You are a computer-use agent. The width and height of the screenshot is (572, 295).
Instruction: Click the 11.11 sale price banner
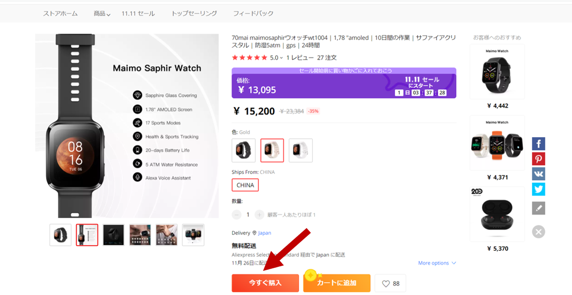[343, 83]
